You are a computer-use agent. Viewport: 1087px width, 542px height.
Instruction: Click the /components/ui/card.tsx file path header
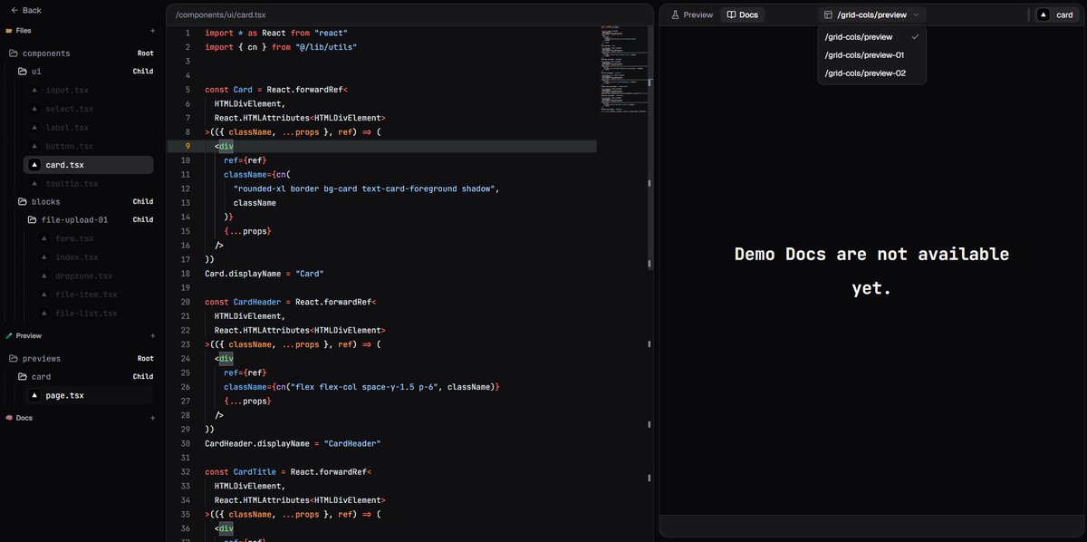point(221,15)
